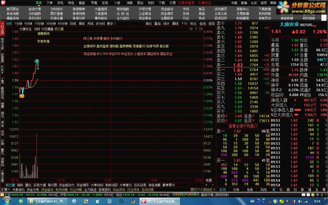Open the 分时走势 sidebar panel
This screenshot has height=205, width=328.
tap(2, 28)
